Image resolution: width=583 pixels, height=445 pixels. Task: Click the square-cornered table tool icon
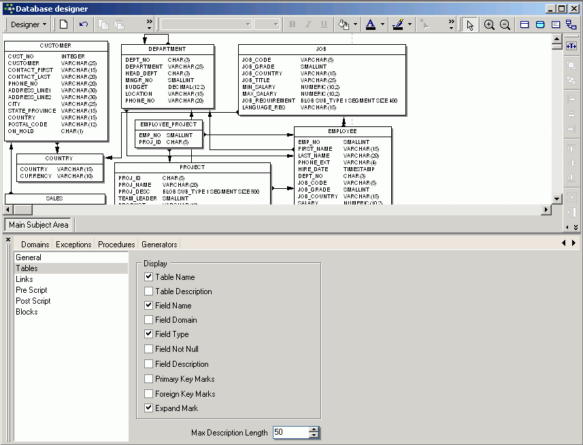524,24
